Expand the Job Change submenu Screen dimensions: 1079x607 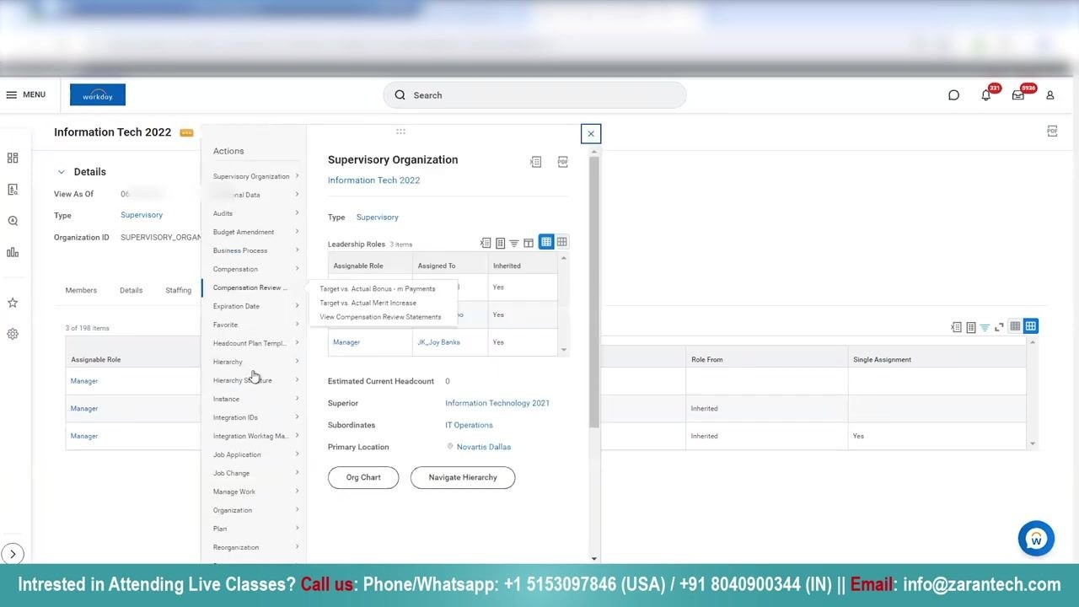coord(256,473)
